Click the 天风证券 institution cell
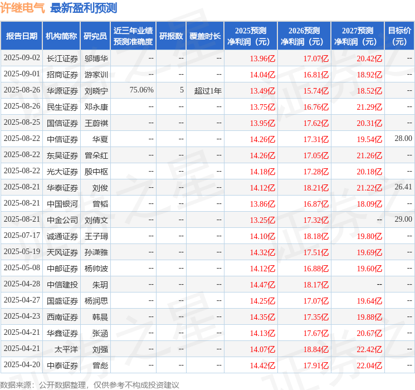 coord(62,252)
